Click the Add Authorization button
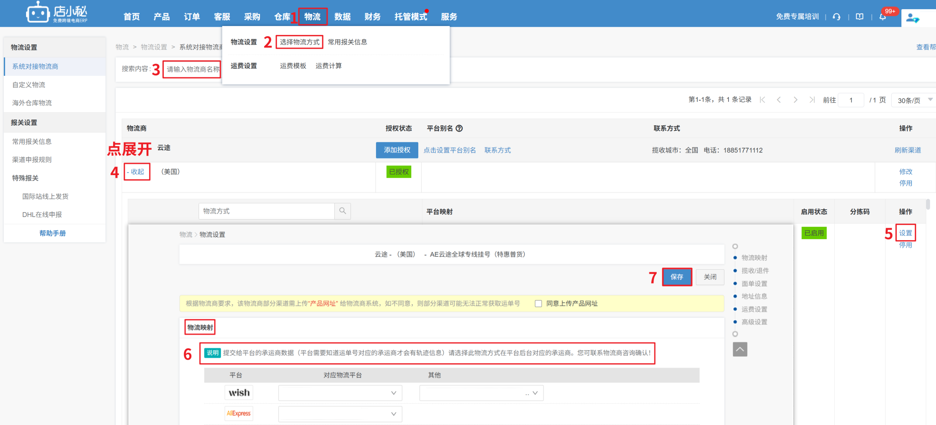Image resolution: width=936 pixels, height=425 pixels. 397,150
